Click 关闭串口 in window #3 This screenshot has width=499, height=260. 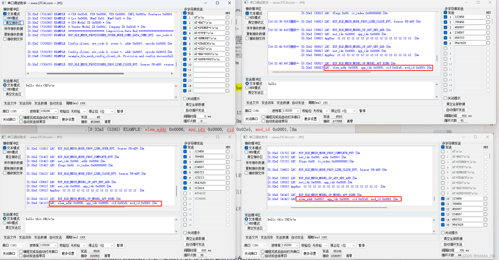tap(9, 119)
